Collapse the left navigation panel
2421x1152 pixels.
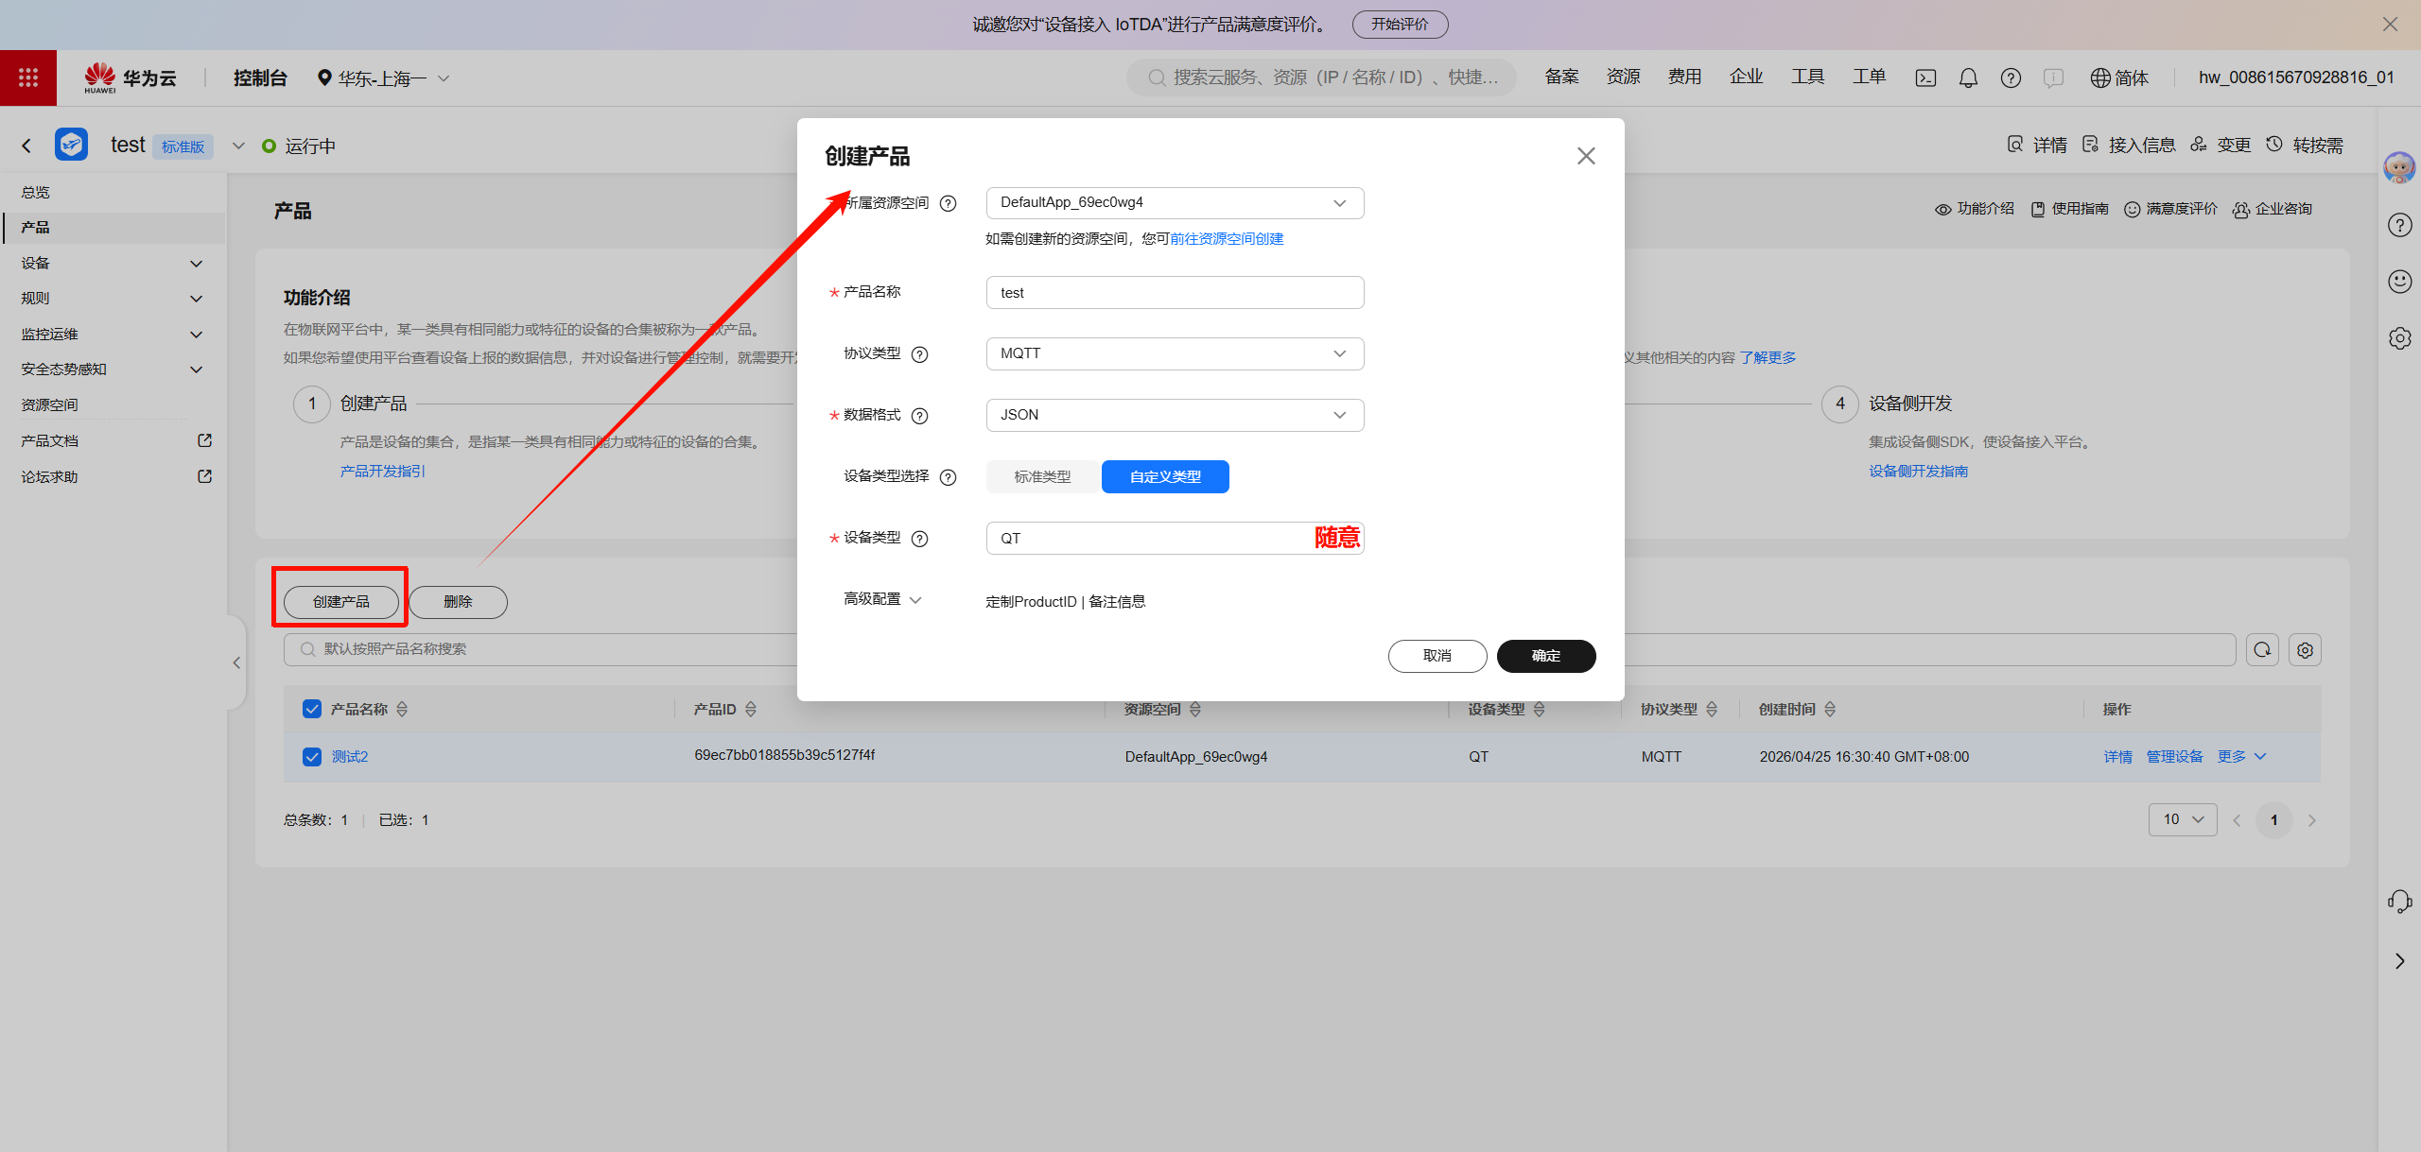coord(236,662)
